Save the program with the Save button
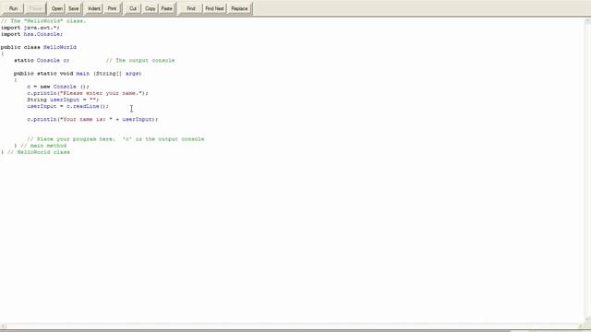The image size is (591, 332). 74,8
